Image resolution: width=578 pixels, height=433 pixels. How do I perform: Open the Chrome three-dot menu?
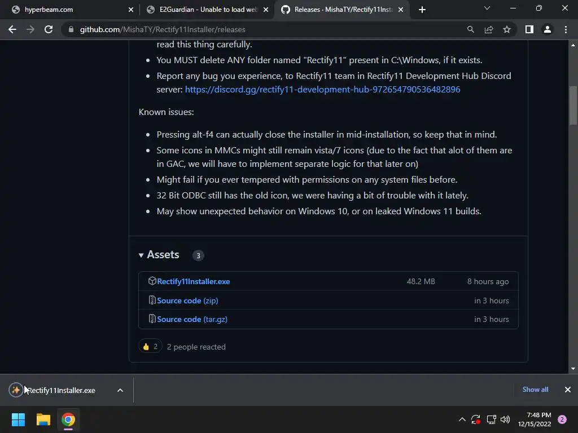click(566, 29)
